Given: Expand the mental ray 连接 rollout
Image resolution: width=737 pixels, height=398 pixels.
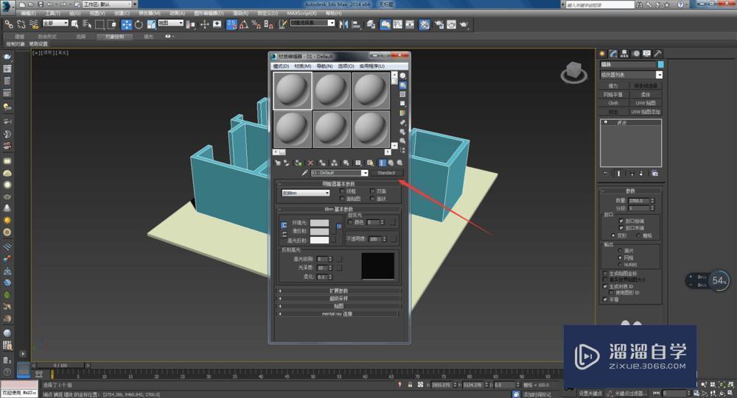Looking at the screenshot, I should pos(338,313).
